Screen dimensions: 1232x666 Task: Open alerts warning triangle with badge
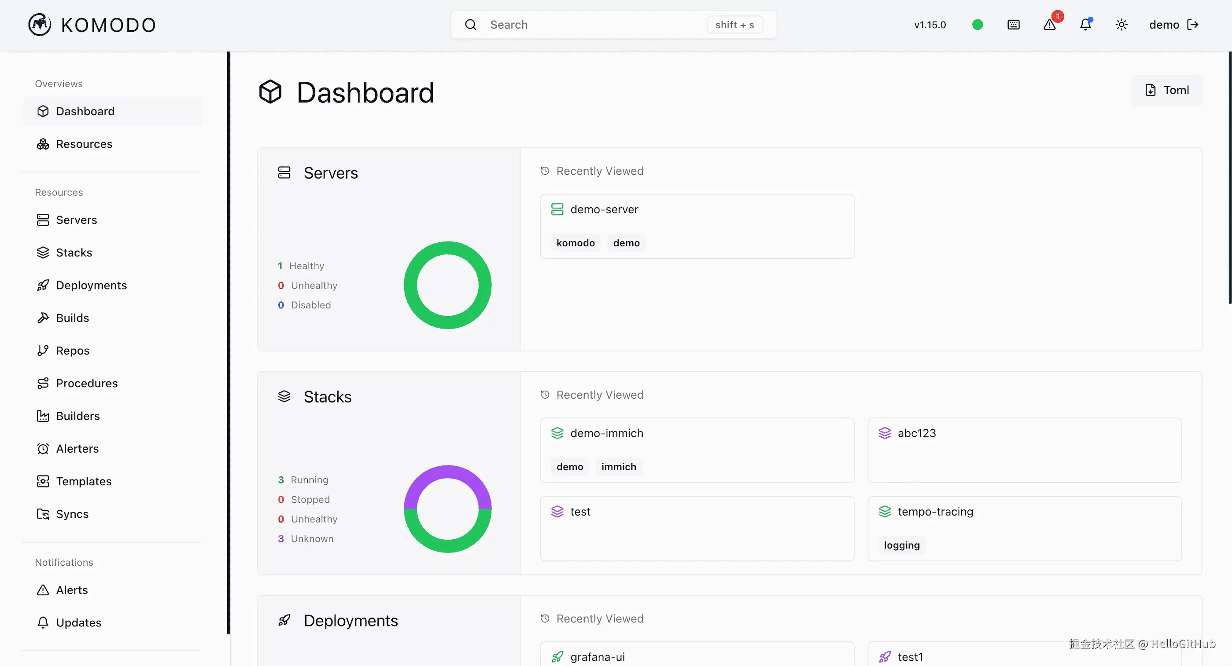point(1049,24)
